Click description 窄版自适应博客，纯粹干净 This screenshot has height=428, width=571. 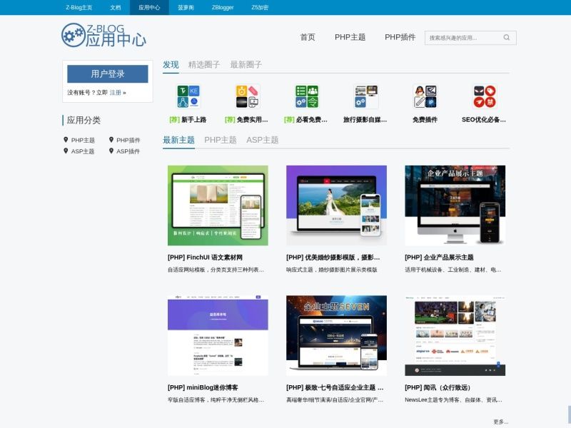coord(216,399)
